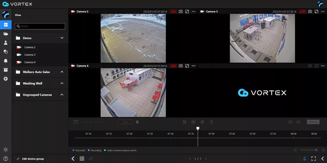Pause playback in the control bar
The width and height of the screenshot is (327, 163).
193,122
